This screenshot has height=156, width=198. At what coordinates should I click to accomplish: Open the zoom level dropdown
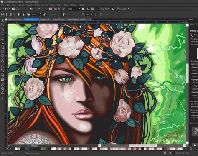tap(79, 9)
